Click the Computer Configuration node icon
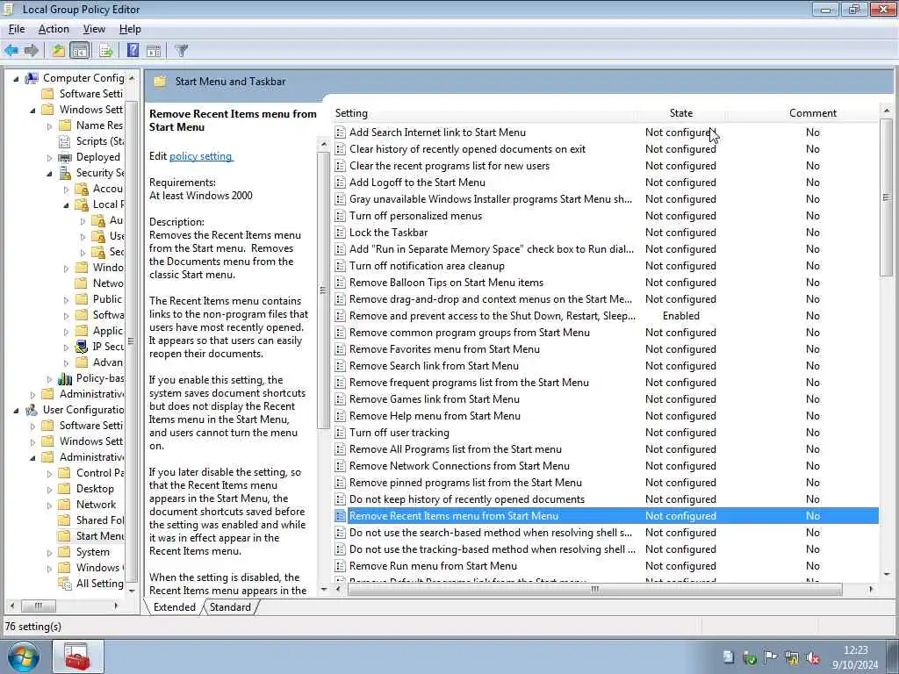899x674 pixels. pyautogui.click(x=32, y=78)
